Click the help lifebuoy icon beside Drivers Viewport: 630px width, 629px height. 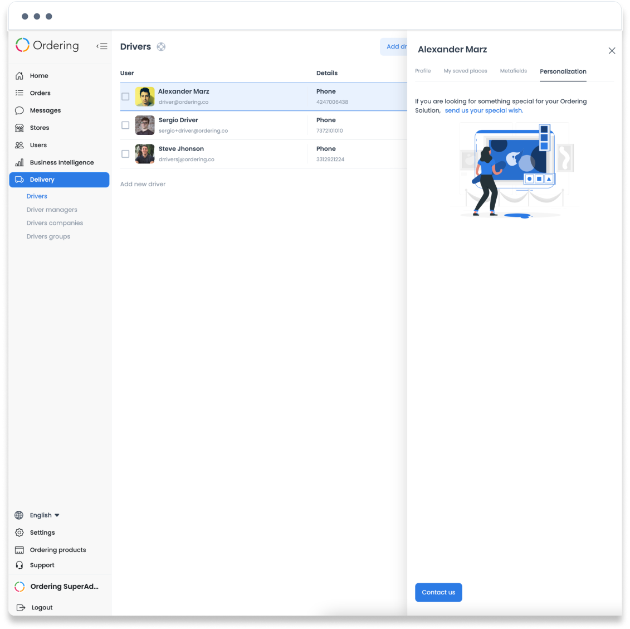[161, 47]
